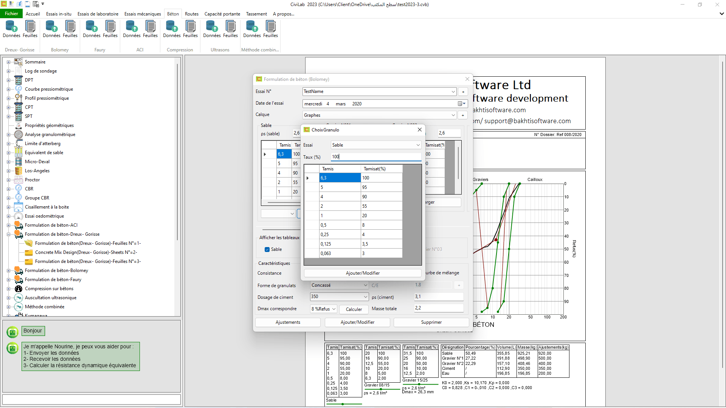Click the Supprimer button

click(x=431, y=322)
